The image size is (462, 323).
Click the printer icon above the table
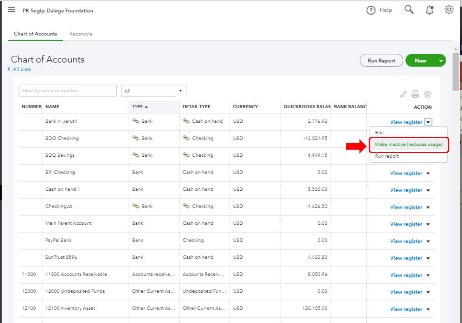click(x=415, y=94)
